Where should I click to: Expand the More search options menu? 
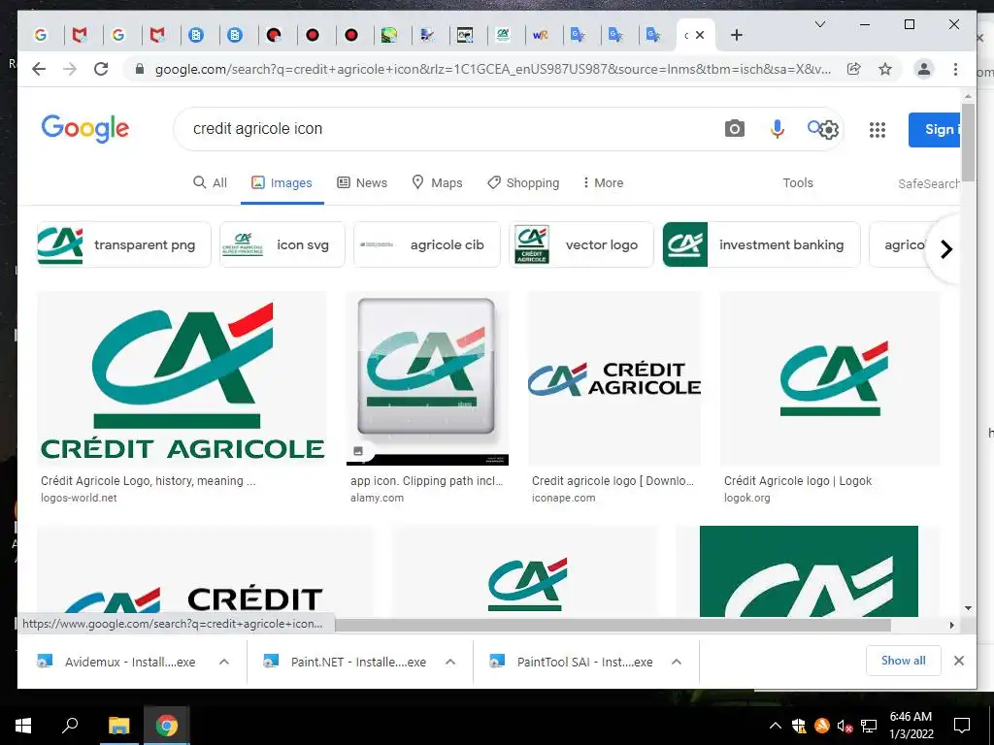point(603,182)
